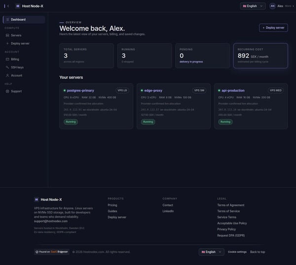The width and height of the screenshot is (296, 265).
Task: Click the Servers stack icon
Action: tap(7, 36)
